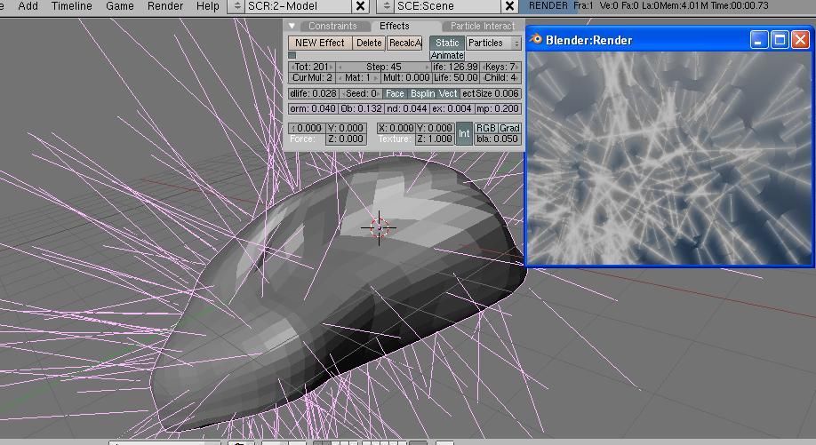Viewport: 816px width, 445px height.
Task: Click Delete to remove the effect
Action: coord(369,44)
